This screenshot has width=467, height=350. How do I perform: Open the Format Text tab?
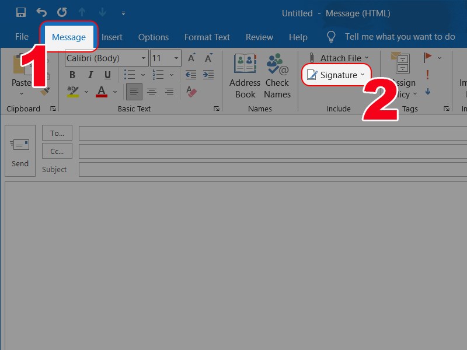pos(207,37)
